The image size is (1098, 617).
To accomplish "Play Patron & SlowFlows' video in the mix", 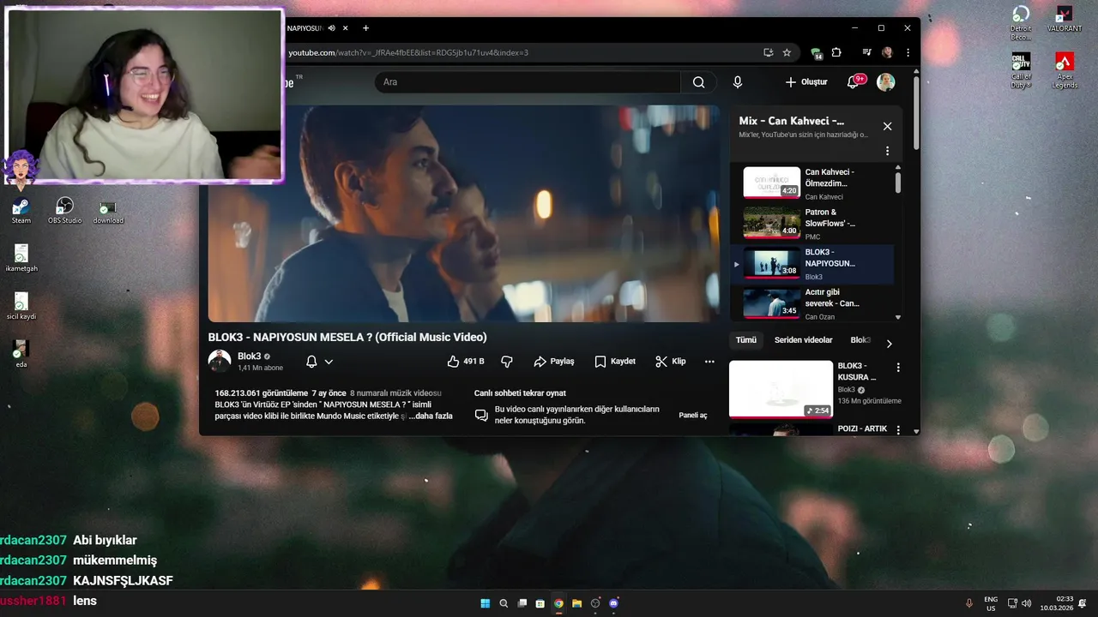I will tap(817, 224).
